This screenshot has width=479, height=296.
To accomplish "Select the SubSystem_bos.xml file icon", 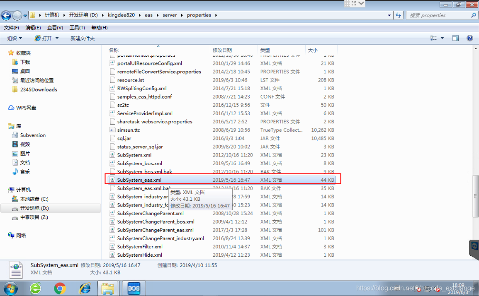I will 112,164.
